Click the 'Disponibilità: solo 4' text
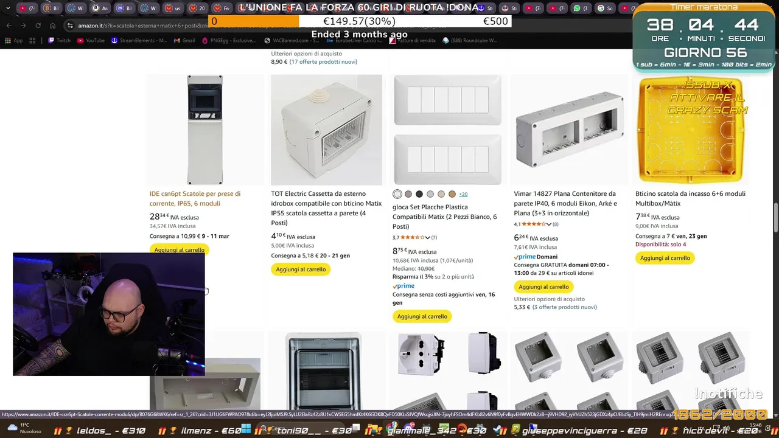This screenshot has width=779, height=438. click(660, 245)
